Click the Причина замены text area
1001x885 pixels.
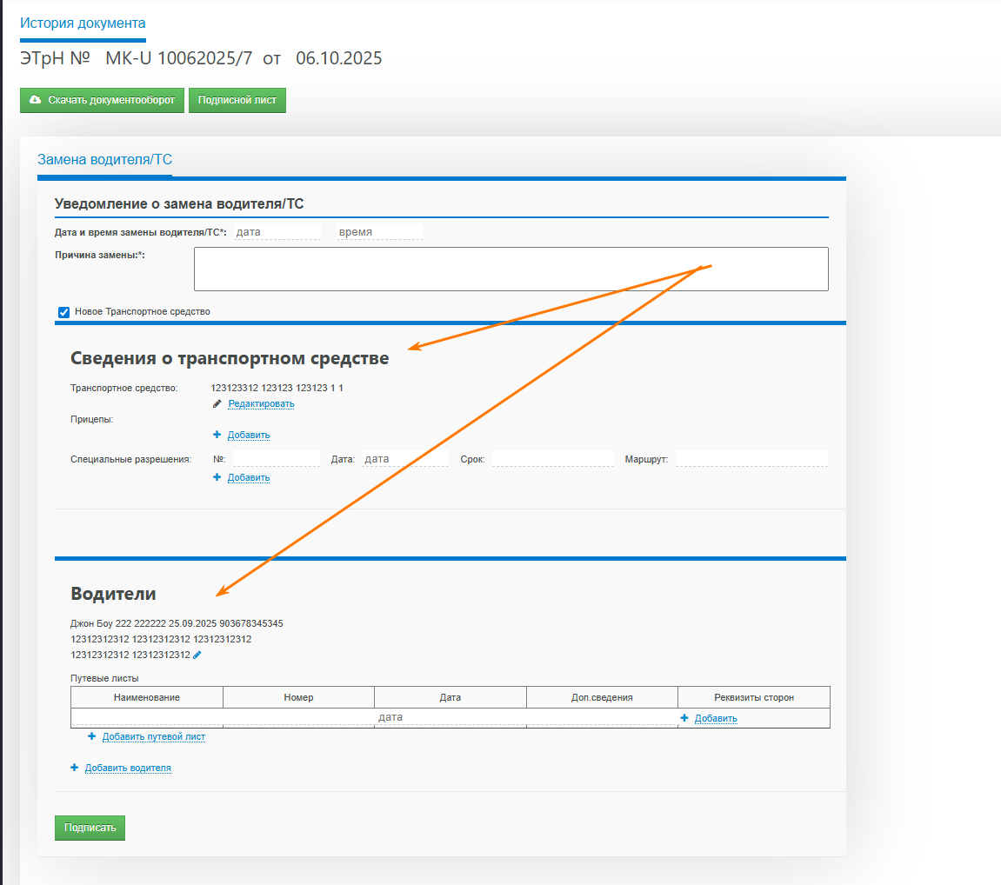[x=511, y=269]
